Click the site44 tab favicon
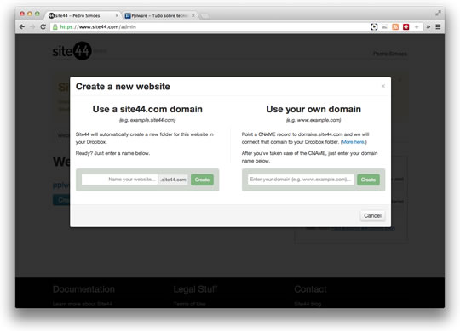This screenshot has width=460, height=331. [x=51, y=15]
